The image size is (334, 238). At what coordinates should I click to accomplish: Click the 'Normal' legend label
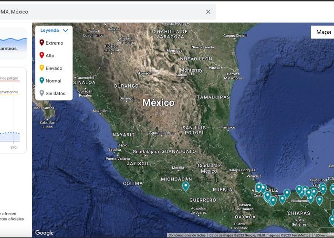point(53,81)
